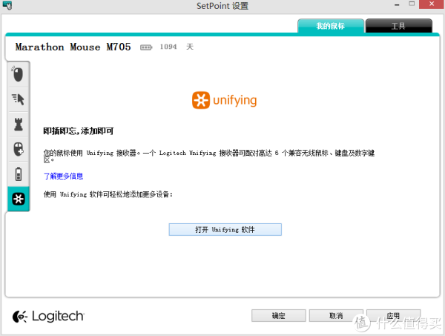
Task: Switch to the 我的鼠标 tab
Action: pos(331,26)
